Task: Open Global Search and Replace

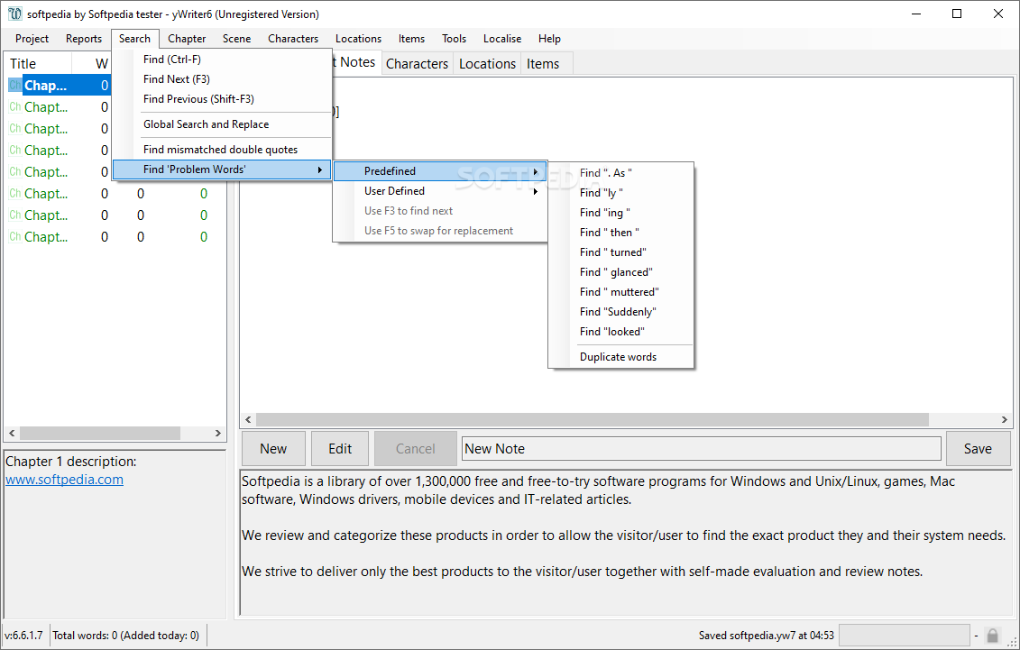Action: point(222,124)
